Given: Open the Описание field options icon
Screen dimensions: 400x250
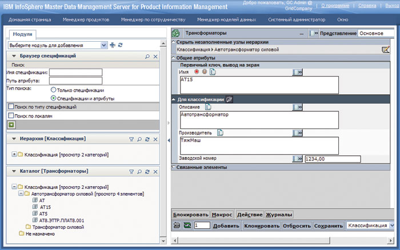Looking at the screenshot, I should click(298, 107).
